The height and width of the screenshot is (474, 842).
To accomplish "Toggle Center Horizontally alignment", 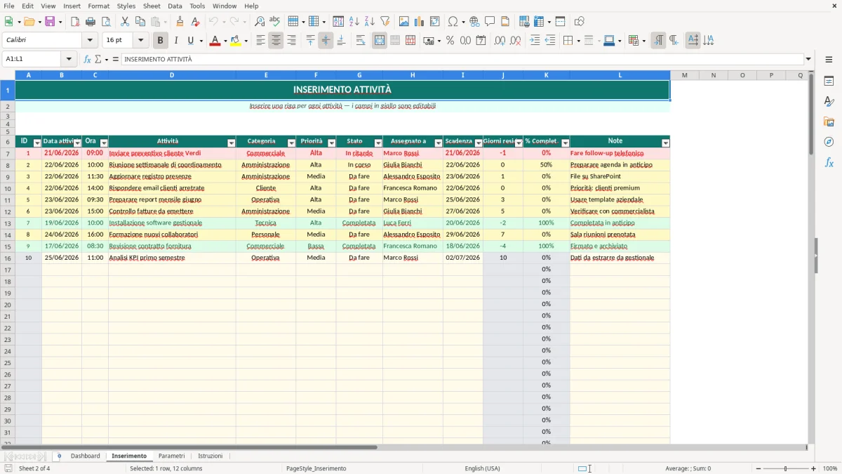I will click(x=276, y=41).
